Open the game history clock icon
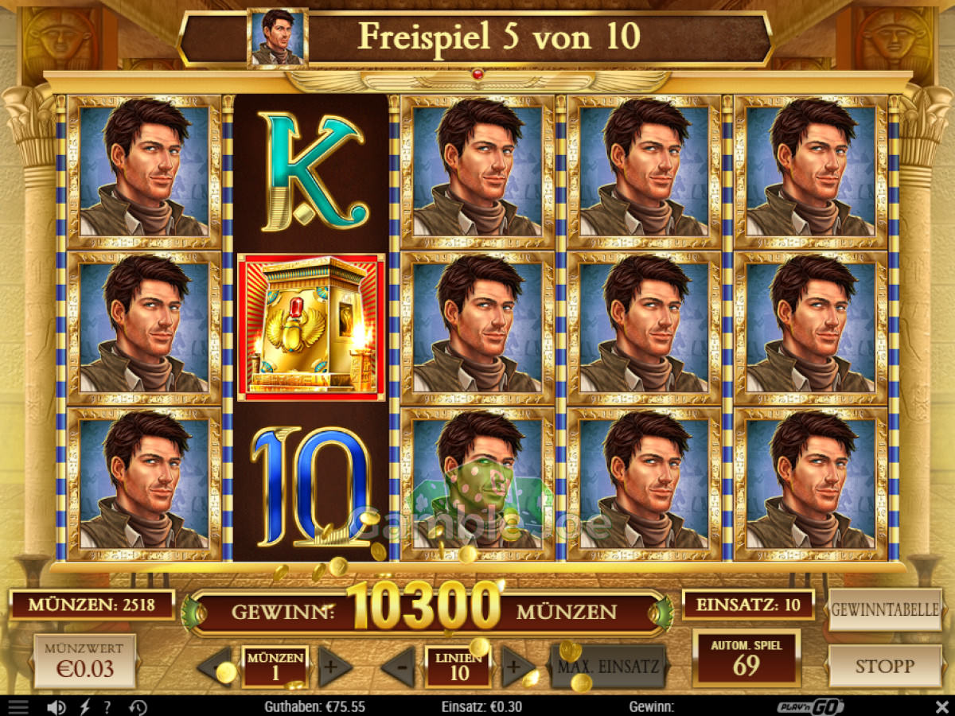 (138, 706)
